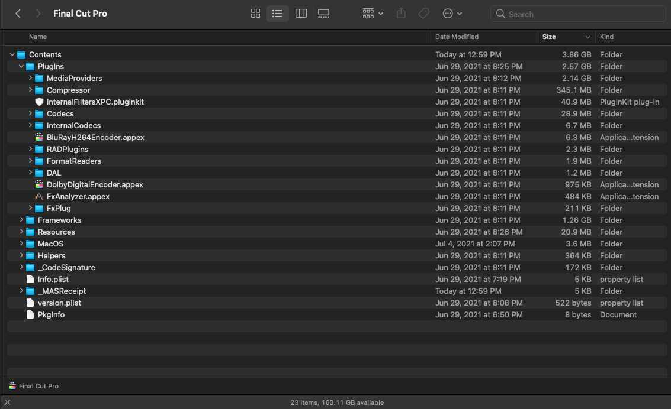671x409 pixels.
Task: Click the X icon in the status bar
Action: tap(7, 402)
